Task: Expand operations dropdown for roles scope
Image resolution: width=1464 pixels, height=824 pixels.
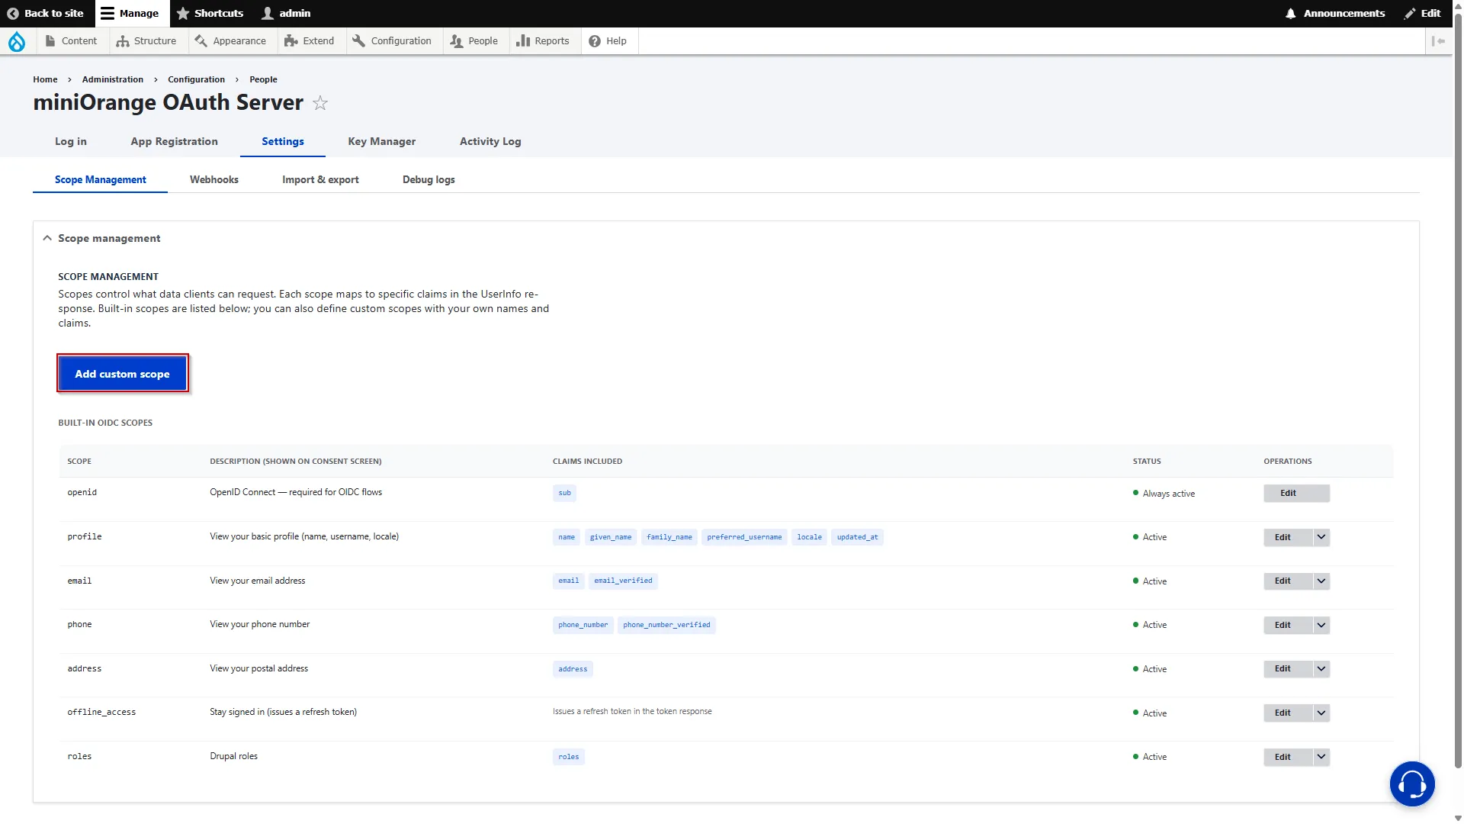Action: pos(1321,757)
